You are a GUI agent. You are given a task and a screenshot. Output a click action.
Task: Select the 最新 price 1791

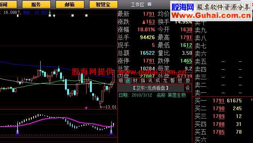149,14
